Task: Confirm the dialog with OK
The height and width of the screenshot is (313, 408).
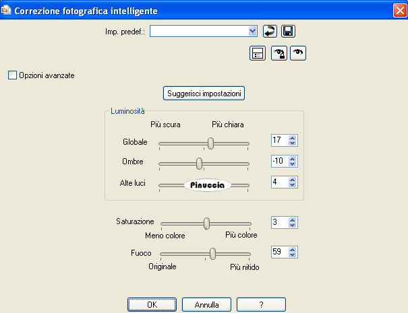Action: tap(152, 304)
